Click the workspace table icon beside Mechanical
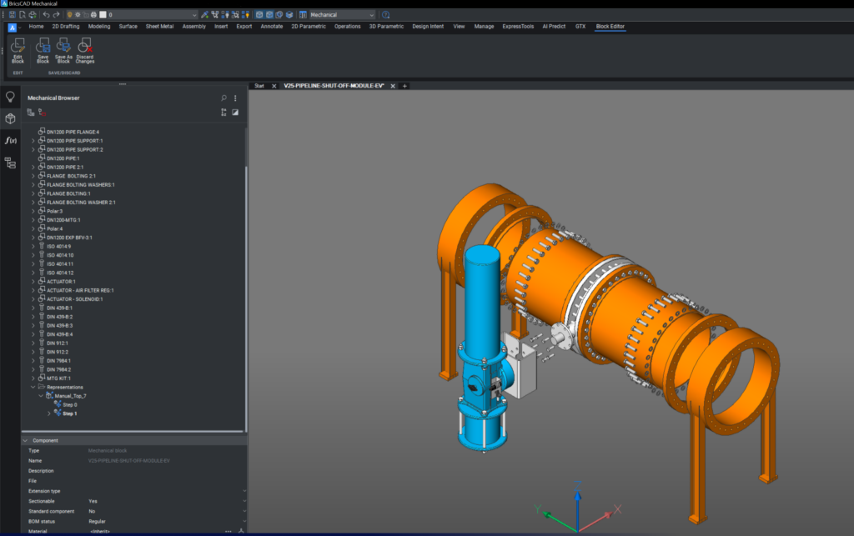 coord(303,15)
